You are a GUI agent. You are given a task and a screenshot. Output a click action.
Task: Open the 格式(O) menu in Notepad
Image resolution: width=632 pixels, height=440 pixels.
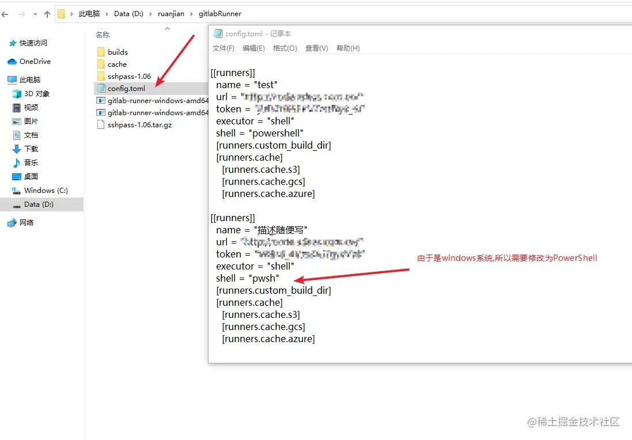pos(285,48)
